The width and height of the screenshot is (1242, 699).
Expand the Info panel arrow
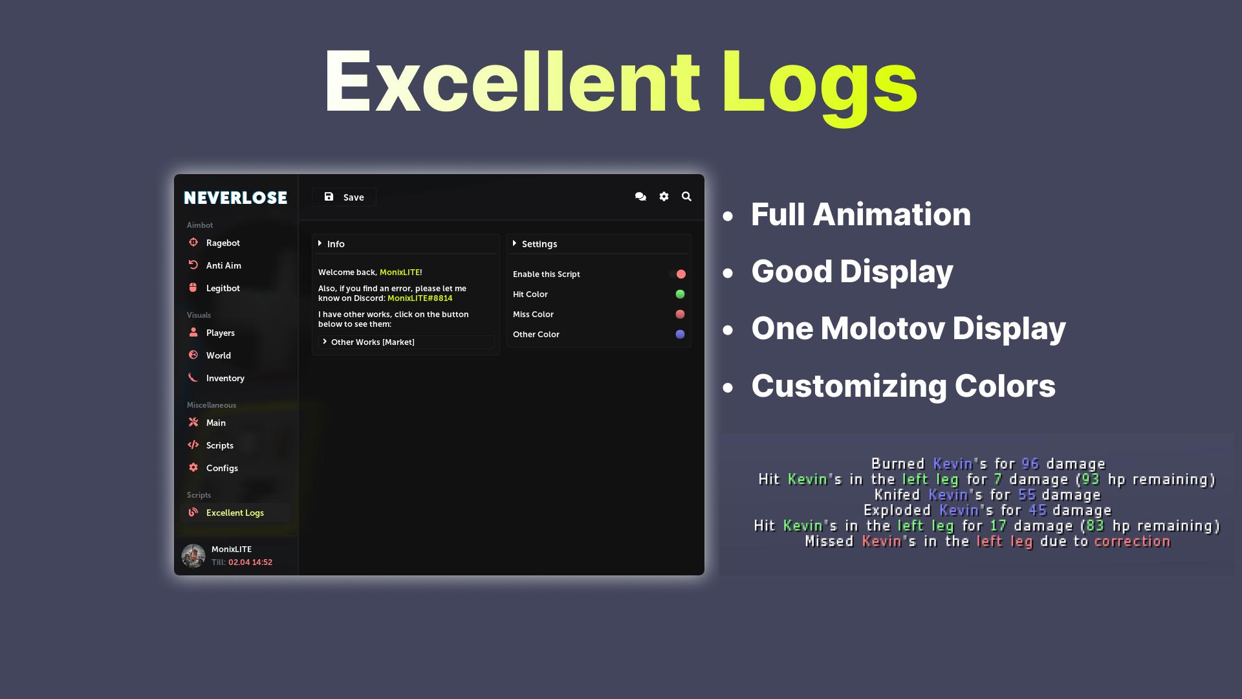coord(321,244)
